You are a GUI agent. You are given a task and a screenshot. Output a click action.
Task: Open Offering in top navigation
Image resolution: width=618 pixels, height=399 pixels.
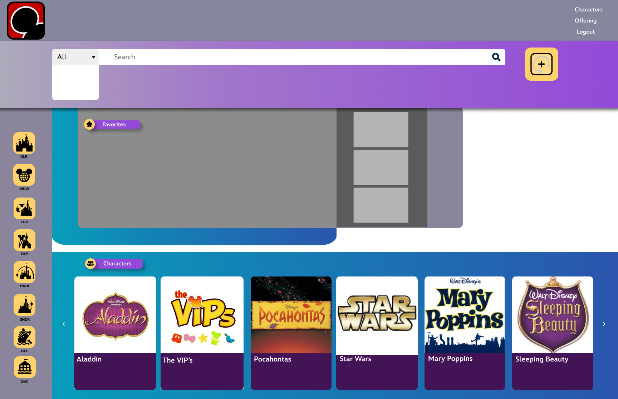[585, 21]
